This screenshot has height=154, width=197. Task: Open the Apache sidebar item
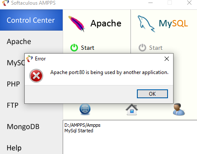(x=19, y=42)
